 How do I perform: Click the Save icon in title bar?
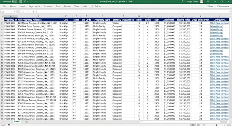(21, 2)
